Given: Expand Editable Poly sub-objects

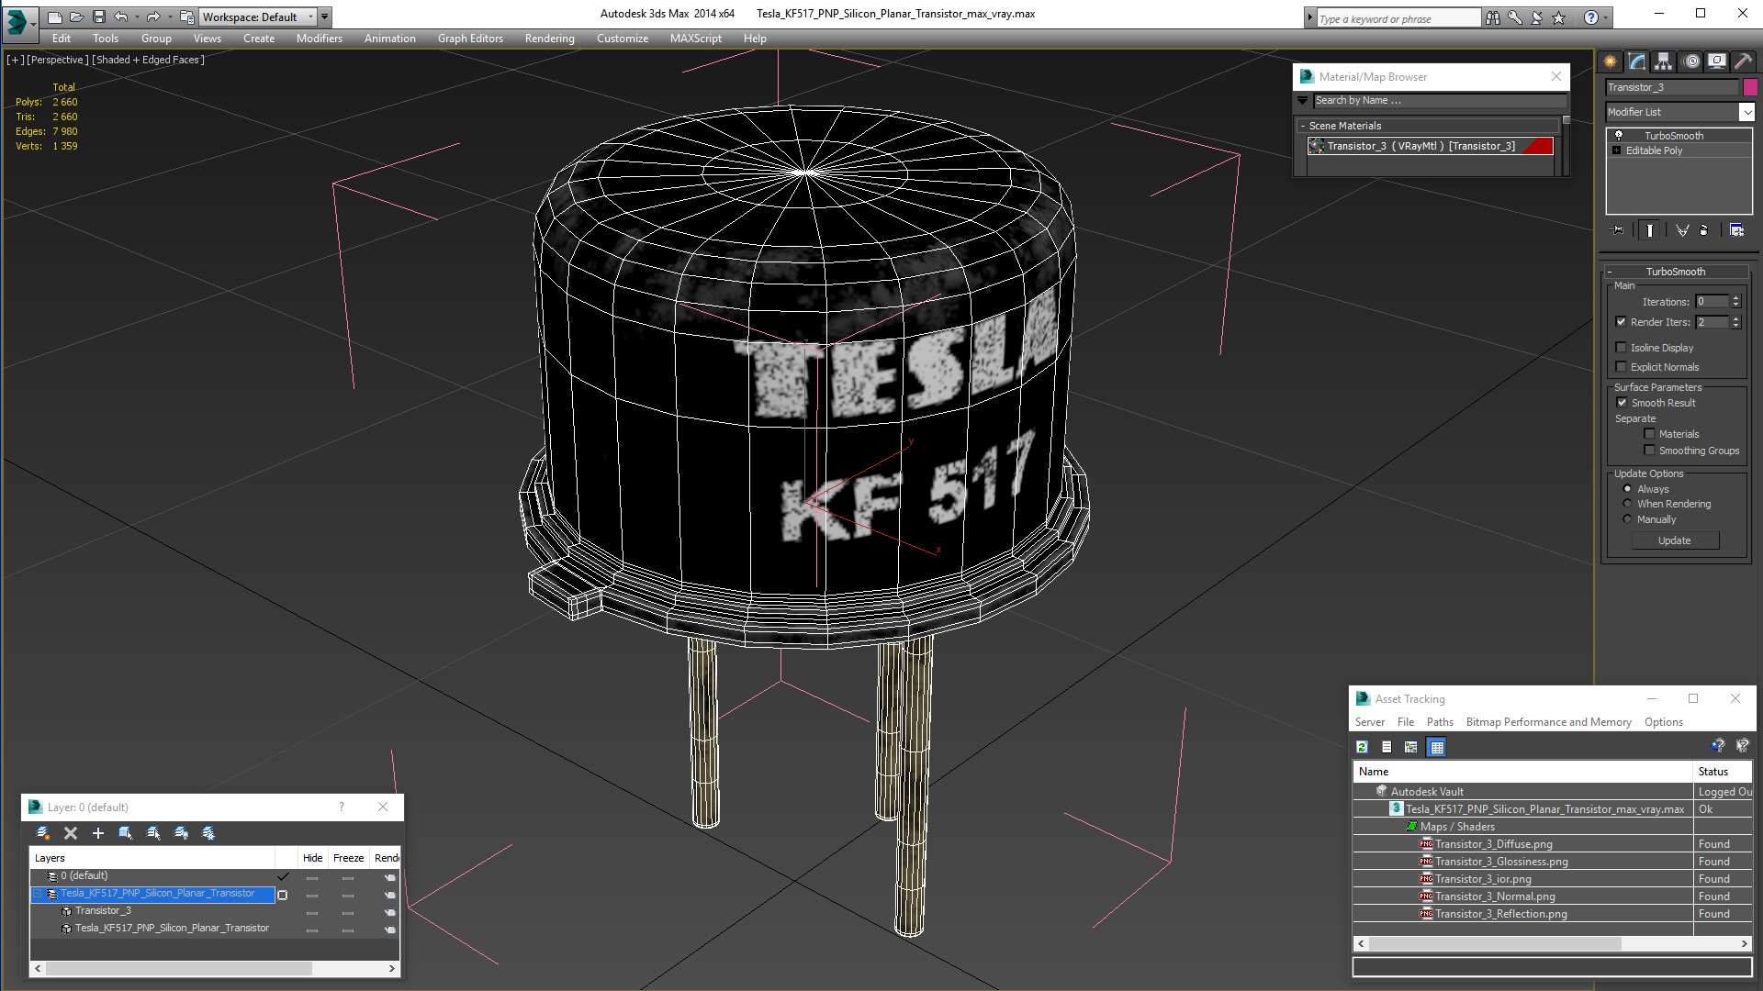Looking at the screenshot, I should [x=1617, y=150].
